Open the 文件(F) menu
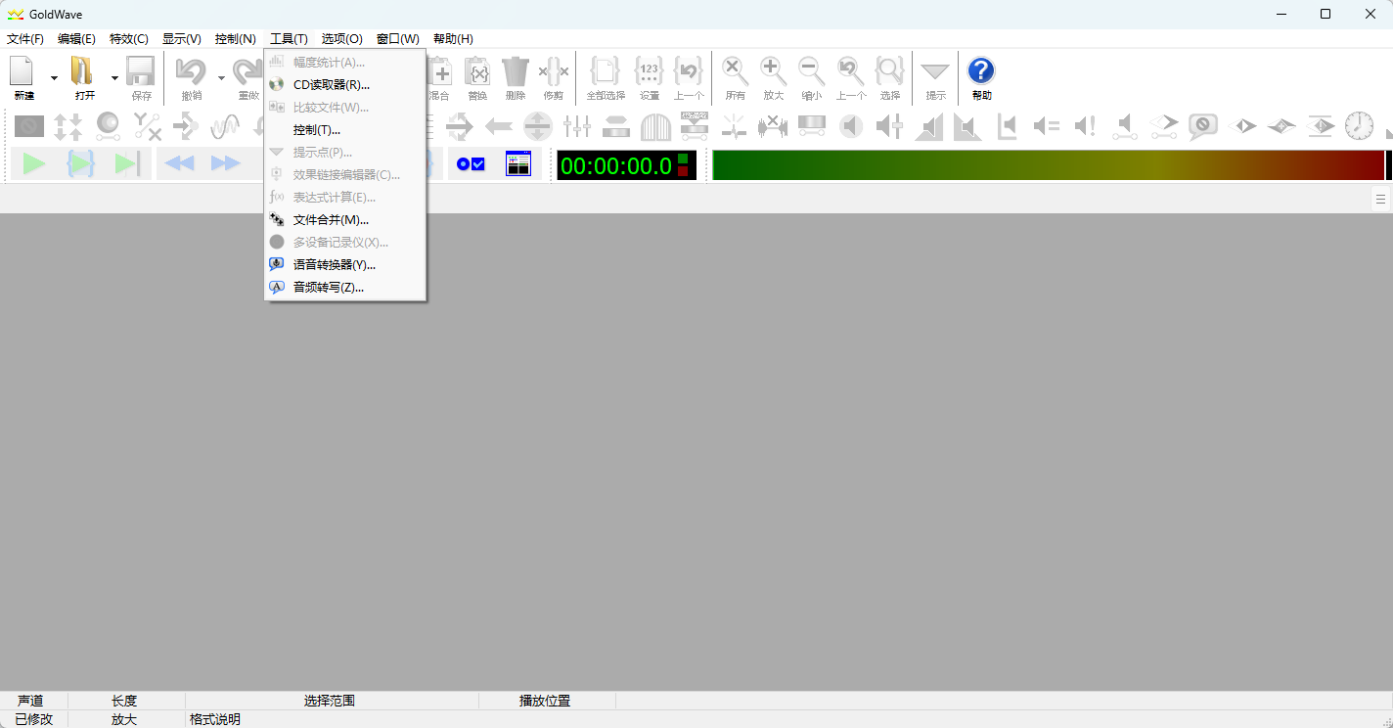This screenshot has height=728, width=1393. pos(25,39)
